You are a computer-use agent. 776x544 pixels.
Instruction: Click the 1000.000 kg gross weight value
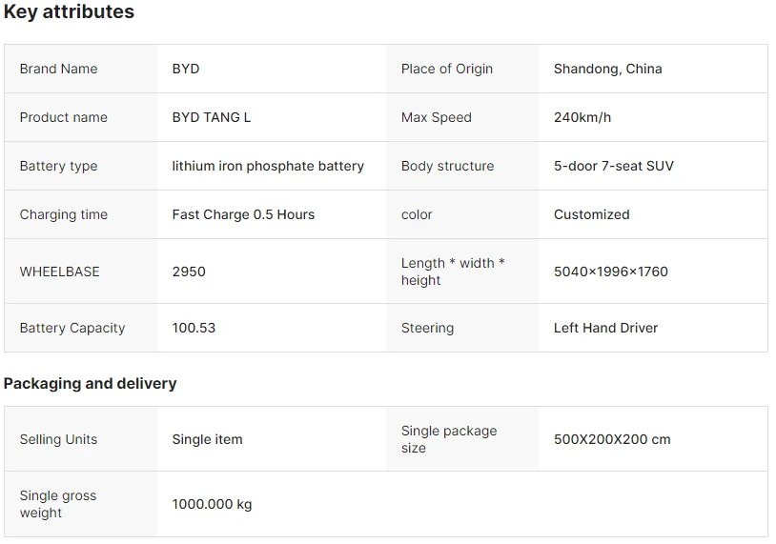pyautogui.click(x=212, y=504)
